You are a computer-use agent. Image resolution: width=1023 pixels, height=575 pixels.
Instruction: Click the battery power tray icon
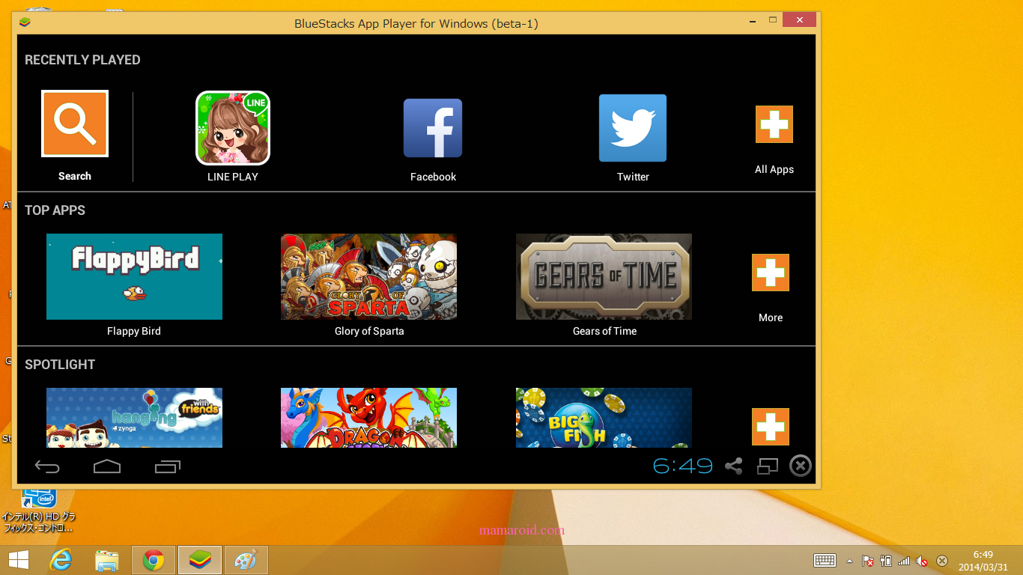[x=887, y=560]
